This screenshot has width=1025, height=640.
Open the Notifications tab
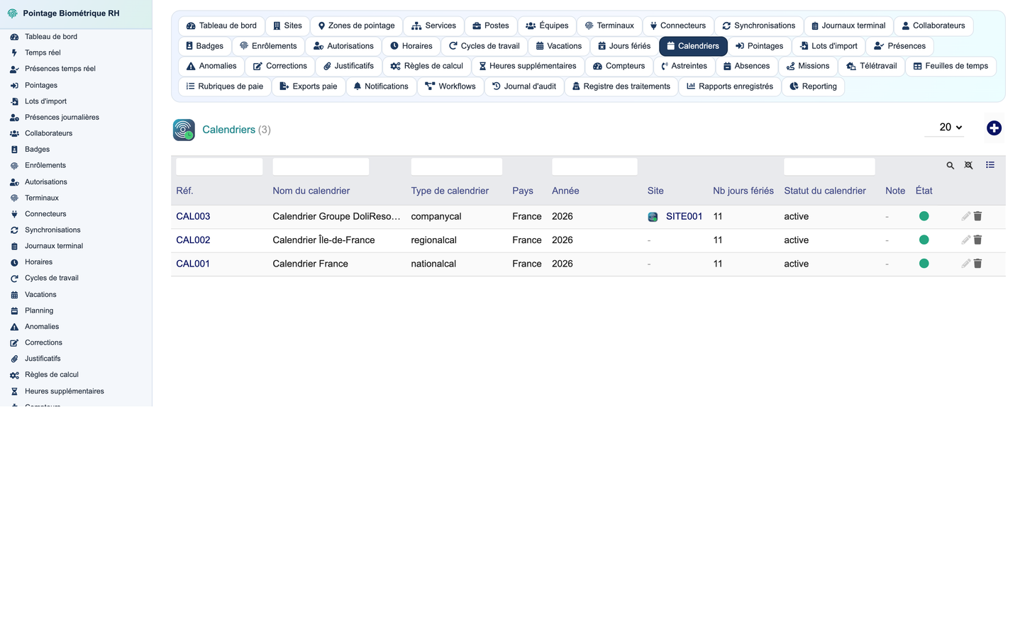pyautogui.click(x=381, y=86)
